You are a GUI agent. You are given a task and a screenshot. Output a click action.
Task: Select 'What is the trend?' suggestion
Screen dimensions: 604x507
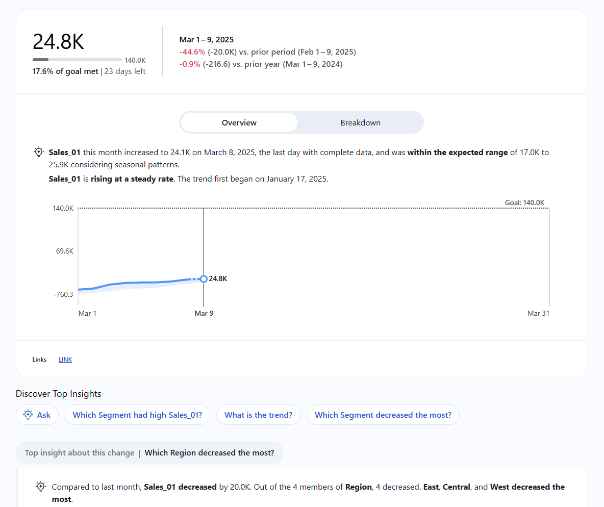(x=258, y=415)
